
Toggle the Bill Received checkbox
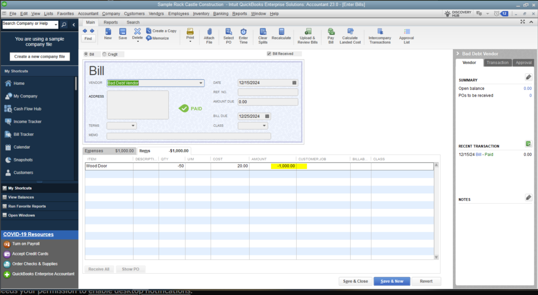tap(269, 54)
